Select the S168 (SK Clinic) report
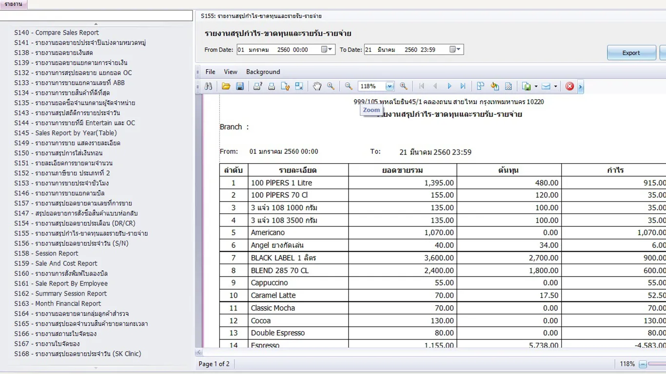Image resolution: width=666 pixels, height=374 pixels. [x=78, y=354]
